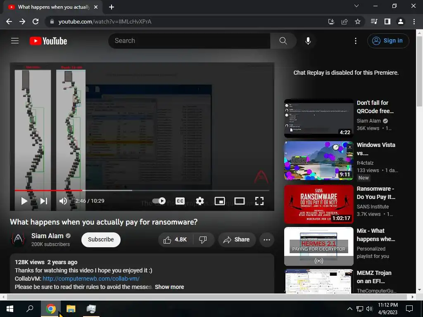Play the video
The image size is (423, 317).
[24, 201]
